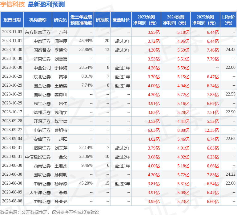Click the 8.88亿 profit forecast

183,130
